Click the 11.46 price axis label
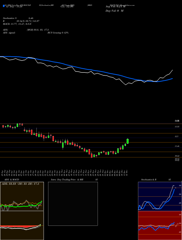This screenshot has width=182, height=240. (177, 146)
